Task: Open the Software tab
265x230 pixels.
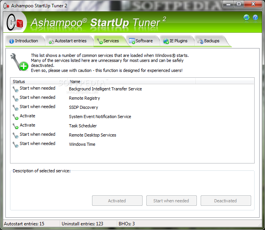Action: (143, 41)
